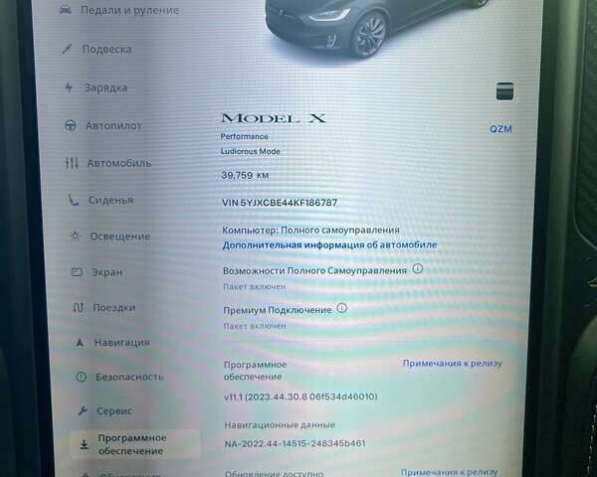Click the QZM vehicle name link
This screenshot has width=597, height=477.
coord(500,129)
